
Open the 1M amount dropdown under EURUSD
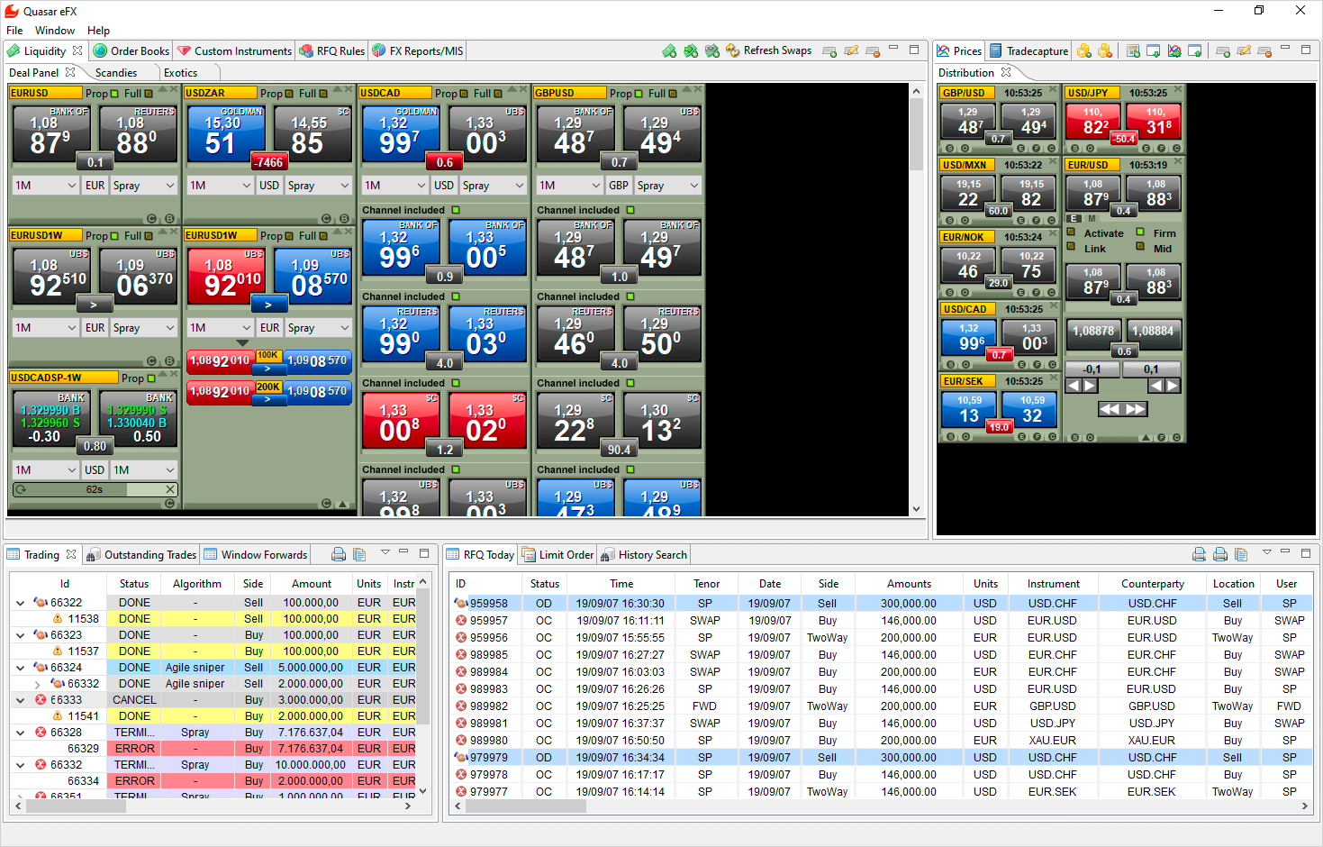[x=46, y=186]
